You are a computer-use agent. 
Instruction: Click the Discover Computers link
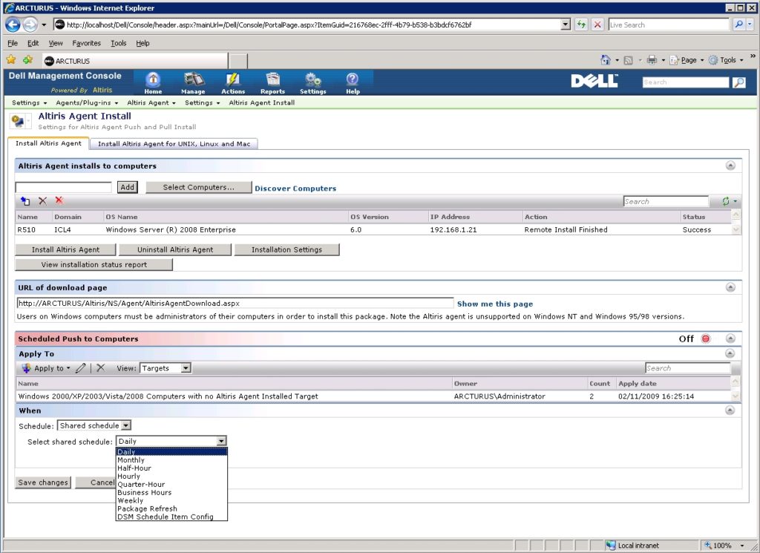(295, 189)
